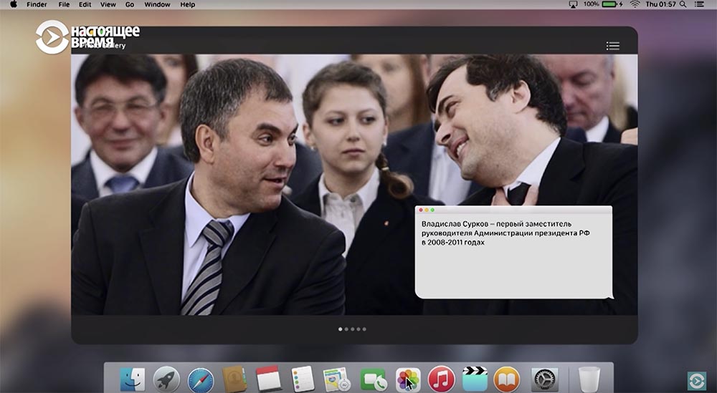Open the Edit menu
The width and height of the screenshot is (717, 393).
tap(85, 4)
